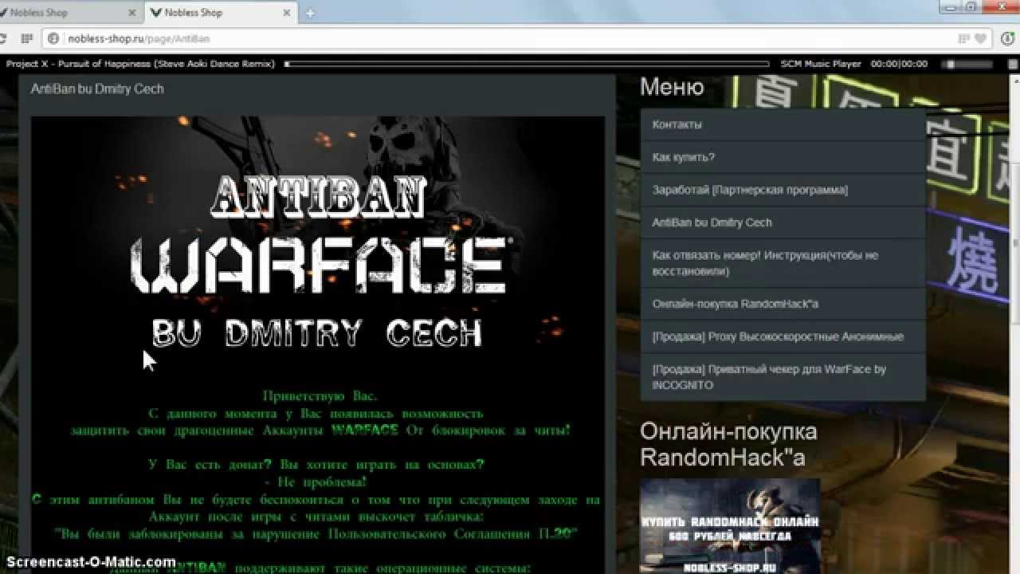
Task: Open the Speed Dial grid icon
Action: 26,37
